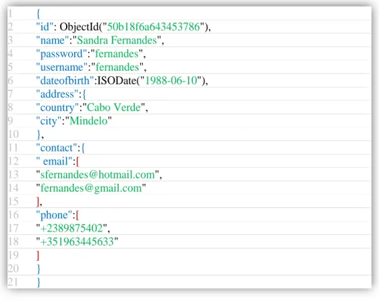Click the "id" key on line 2
Viewport: 379px width, 301px height.
(x=45, y=27)
